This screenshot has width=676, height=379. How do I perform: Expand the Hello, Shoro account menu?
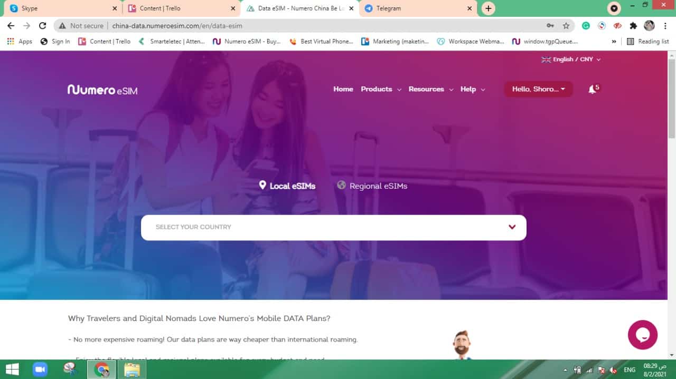[x=538, y=89]
